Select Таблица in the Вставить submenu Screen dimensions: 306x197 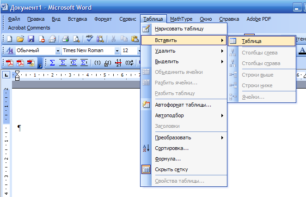pos(262,41)
